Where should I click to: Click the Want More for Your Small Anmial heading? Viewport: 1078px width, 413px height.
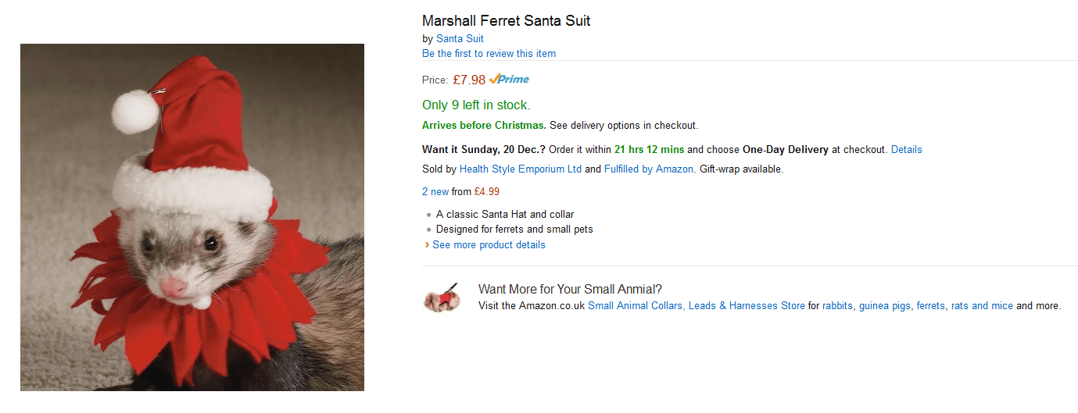pos(570,290)
